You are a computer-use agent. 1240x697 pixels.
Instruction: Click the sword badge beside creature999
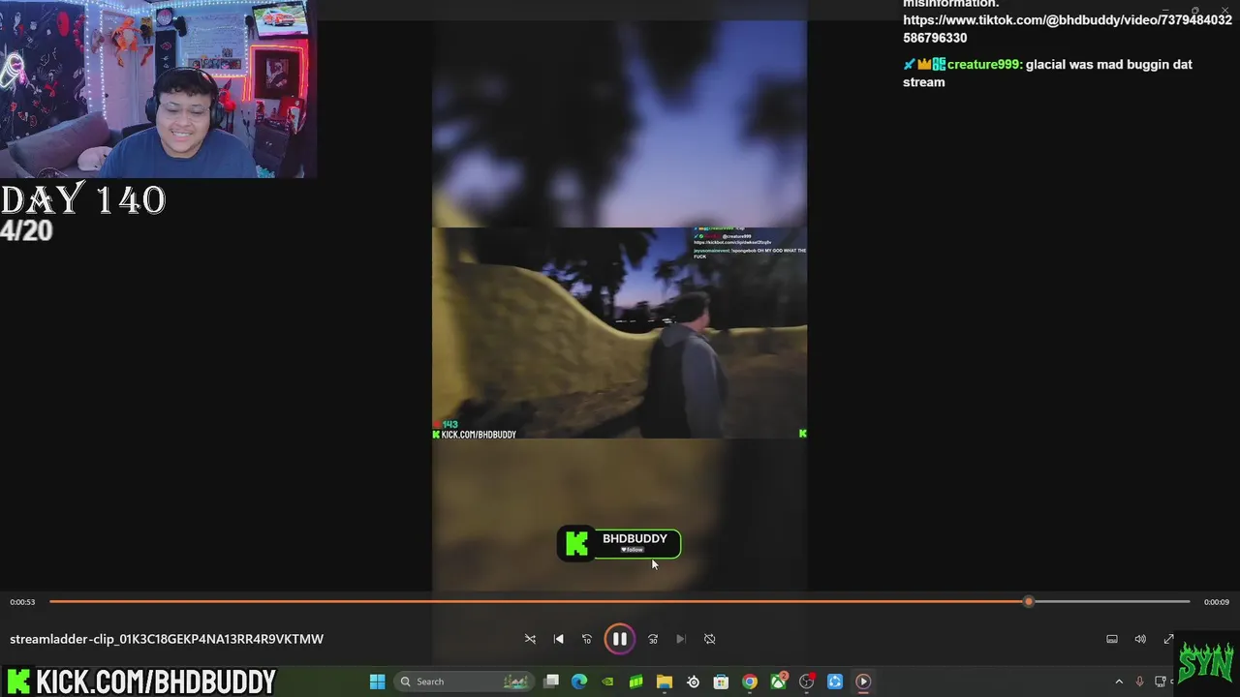click(x=909, y=64)
